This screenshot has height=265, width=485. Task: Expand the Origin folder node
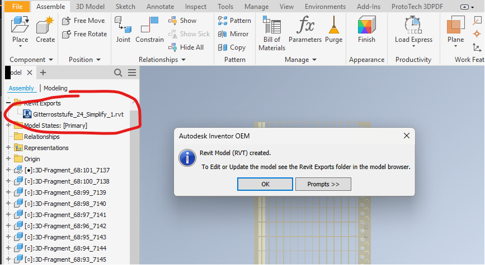coord(8,158)
